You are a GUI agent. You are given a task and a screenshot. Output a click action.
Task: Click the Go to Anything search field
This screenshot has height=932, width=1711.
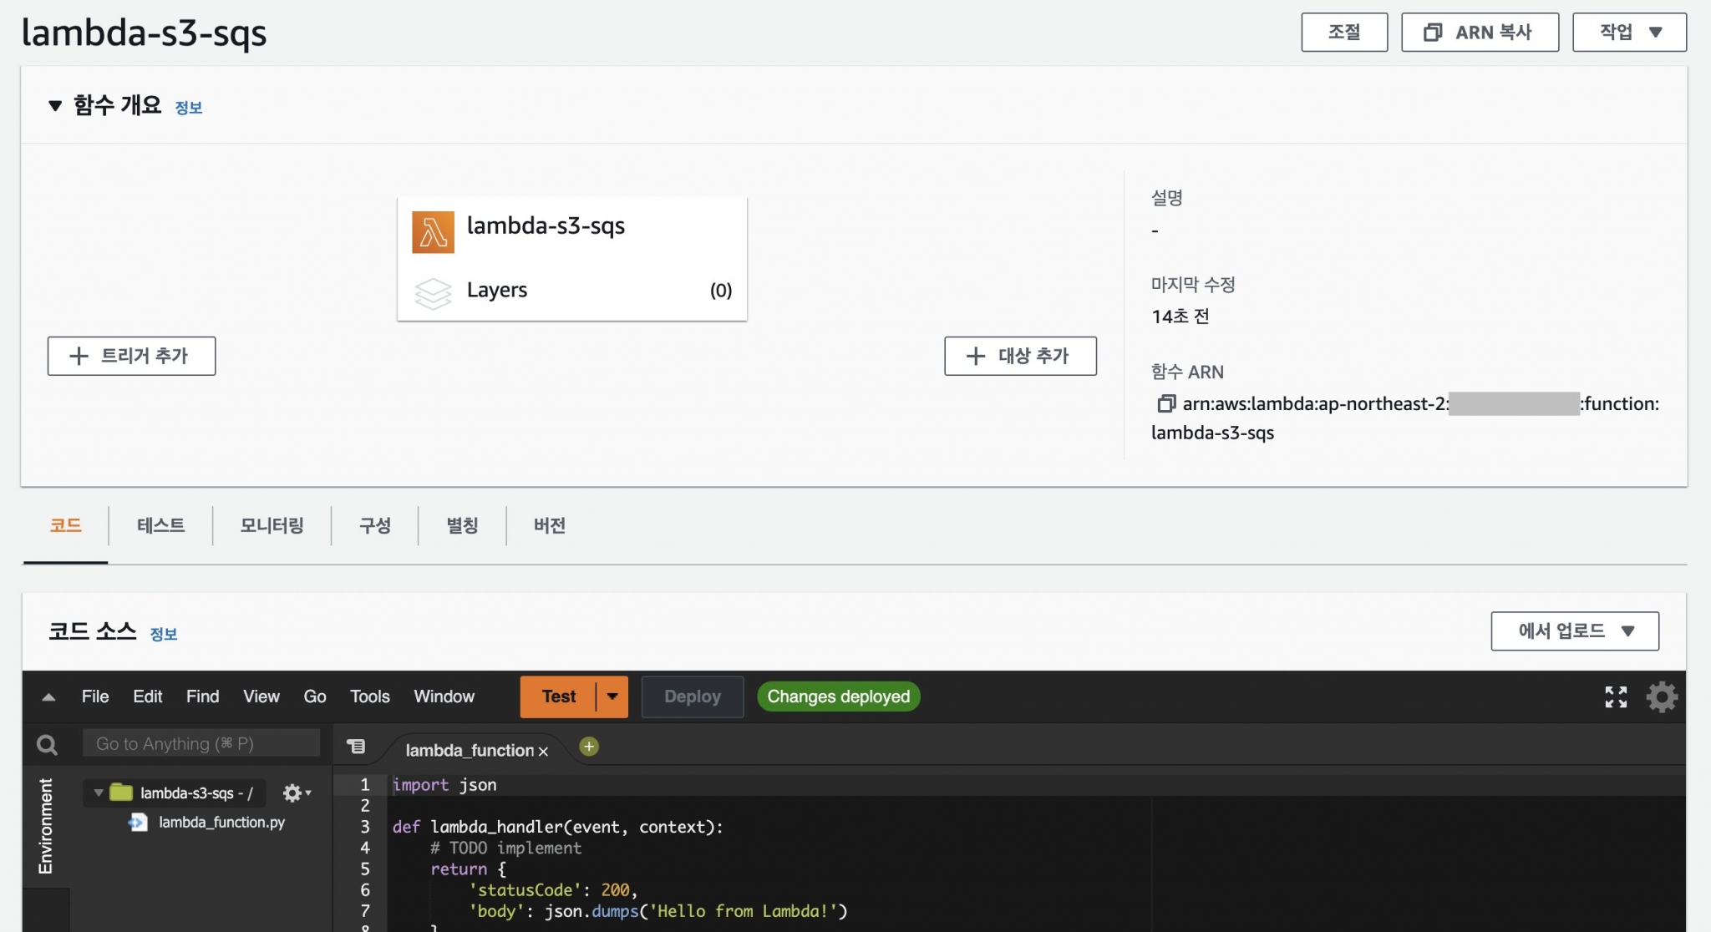pyautogui.click(x=201, y=743)
